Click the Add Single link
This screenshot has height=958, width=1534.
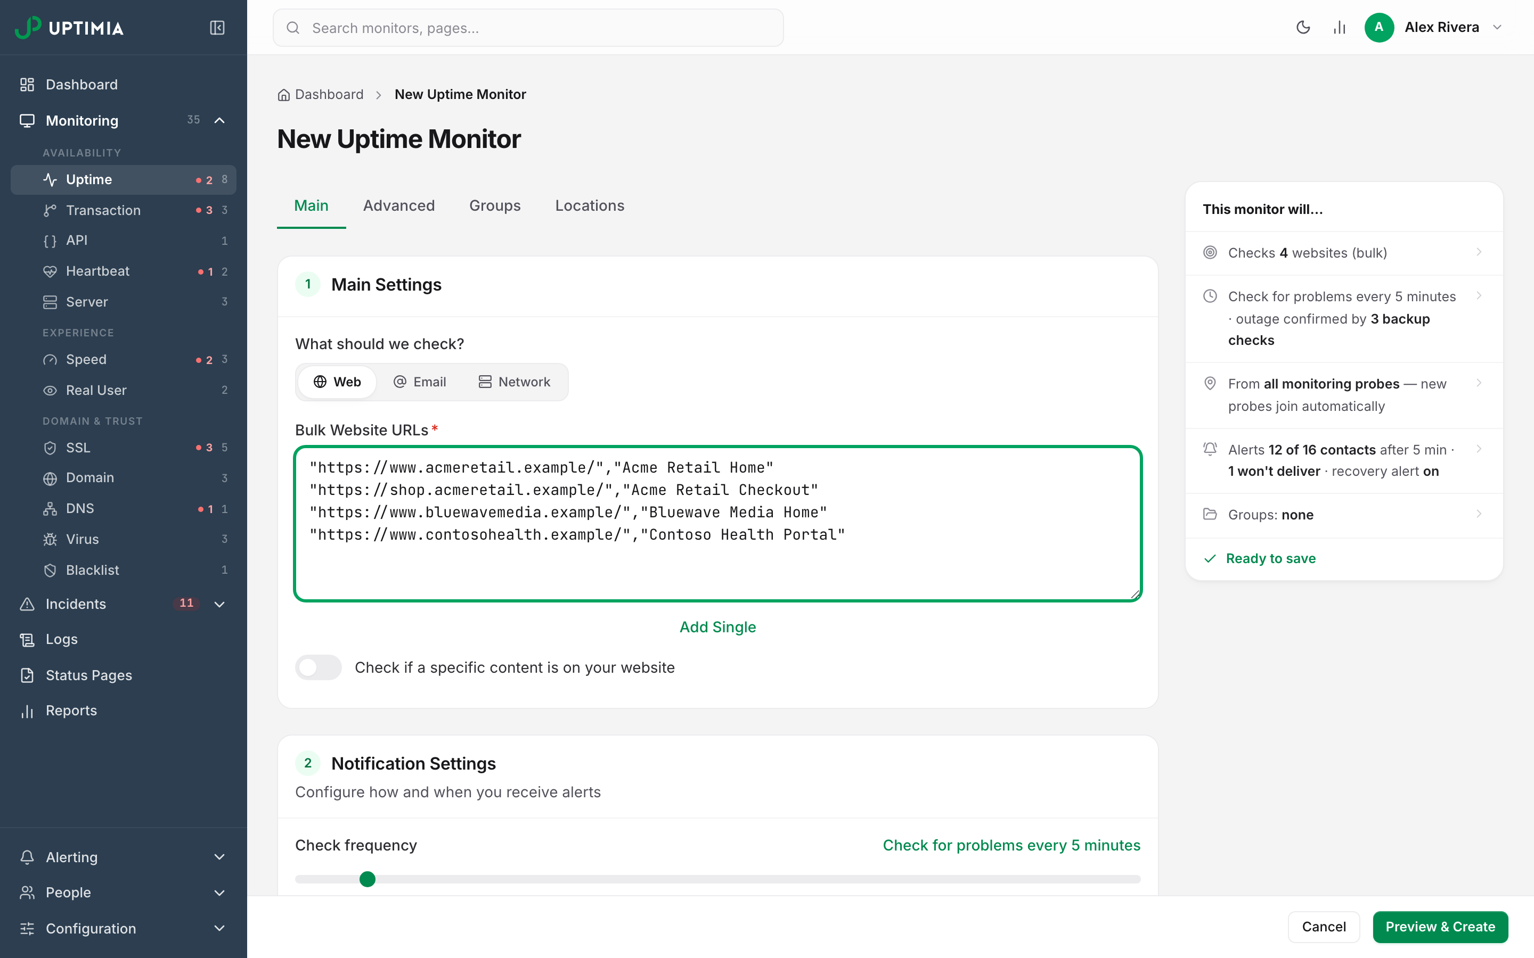tap(717, 626)
